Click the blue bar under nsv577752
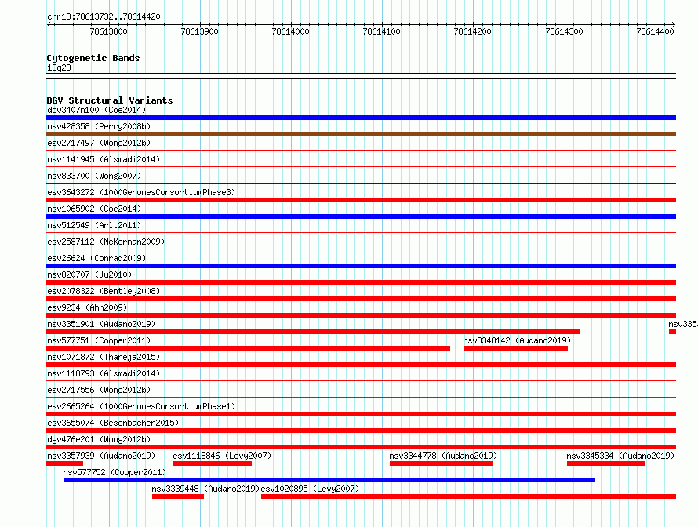The width and height of the screenshot is (698, 527). pyautogui.click(x=329, y=480)
